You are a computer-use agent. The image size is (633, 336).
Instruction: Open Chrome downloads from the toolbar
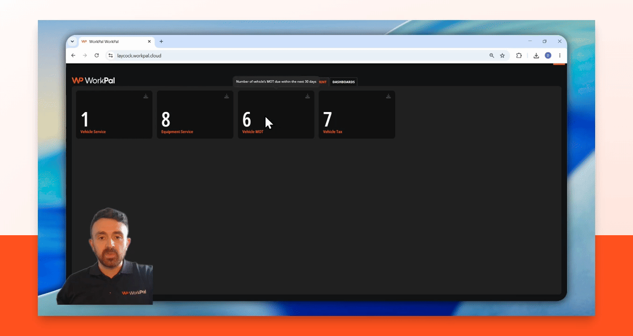pyautogui.click(x=536, y=56)
